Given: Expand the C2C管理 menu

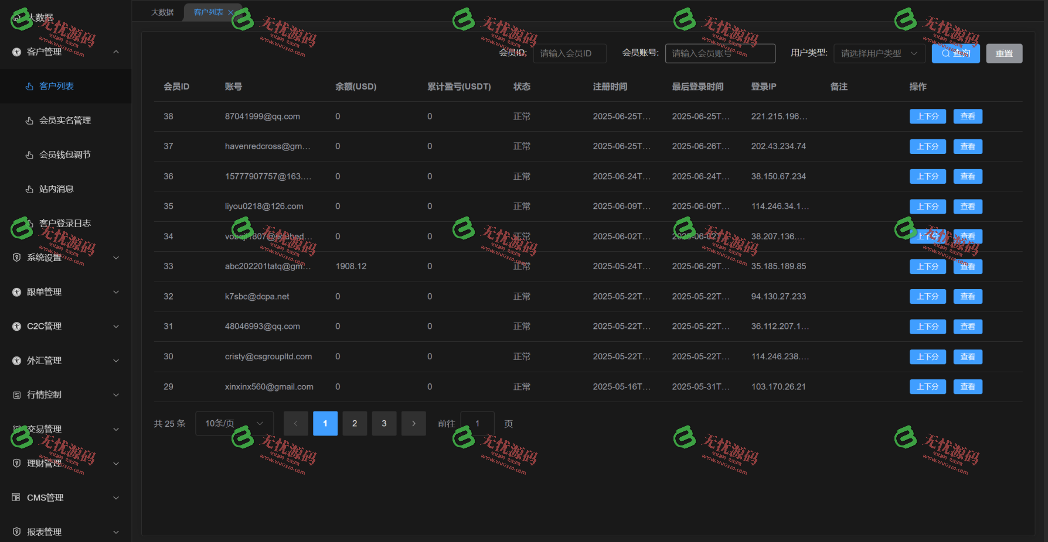Looking at the screenshot, I should [66, 326].
